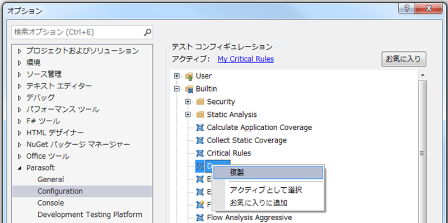Viewport: 448px width, 223px height.
Task: Click the User folder icon
Action: (x=189, y=76)
